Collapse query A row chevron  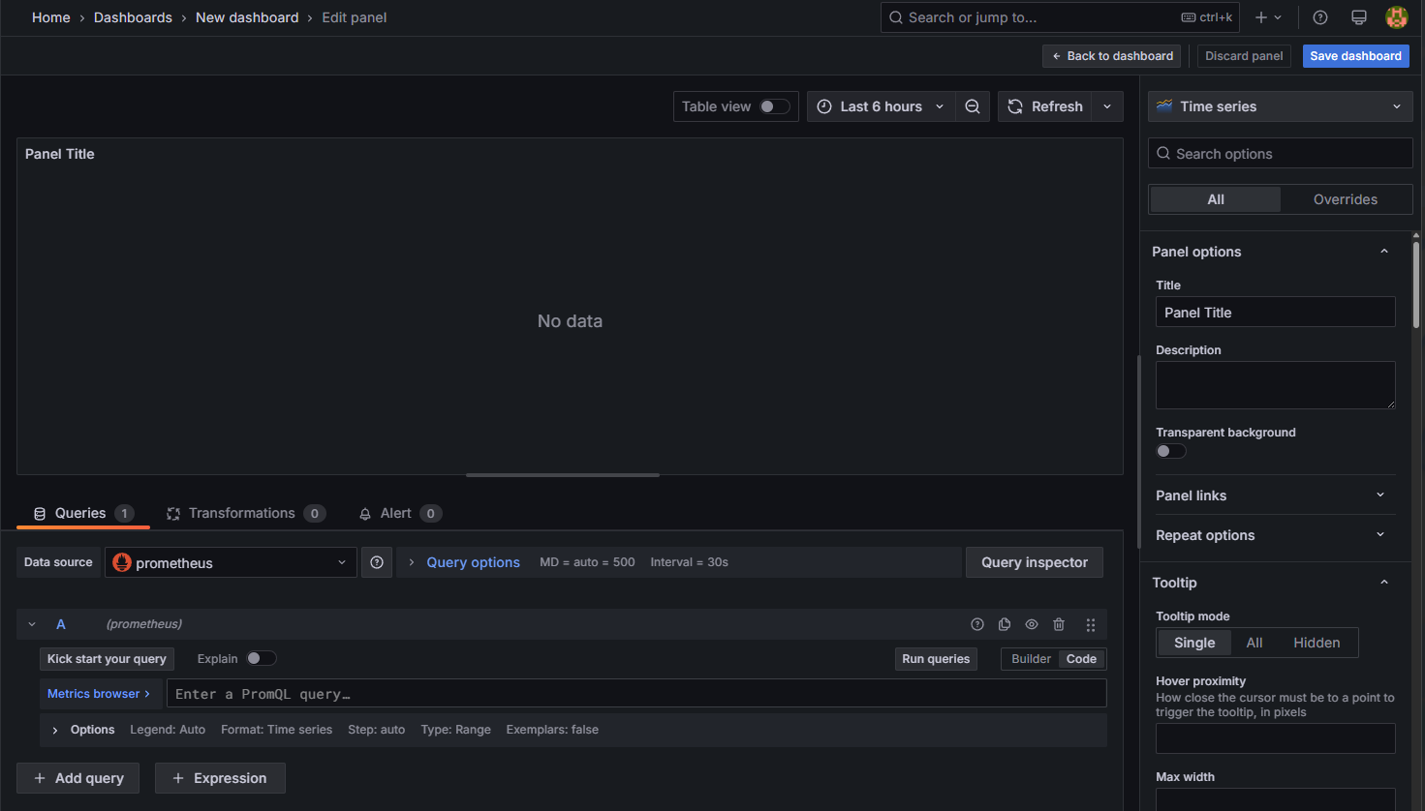[x=32, y=624]
